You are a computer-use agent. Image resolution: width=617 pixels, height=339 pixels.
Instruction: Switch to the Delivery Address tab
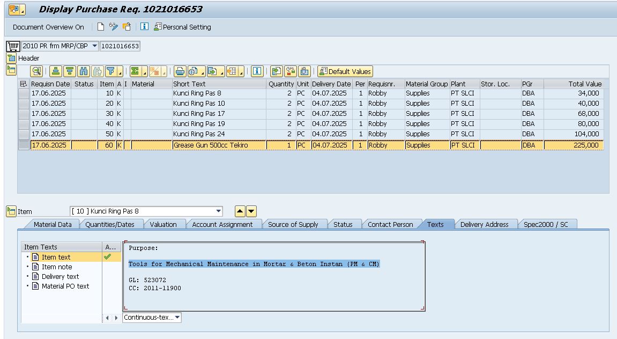click(x=485, y=224)
